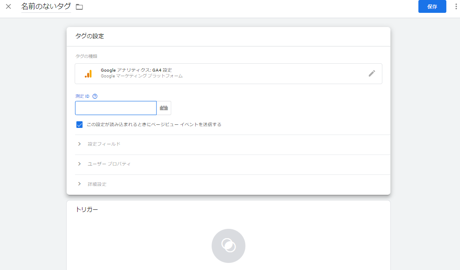Image resolution: width=460 pixels, height=270 pixels.
Task: Click the タグの種類 label
Action: coord(86,56)
